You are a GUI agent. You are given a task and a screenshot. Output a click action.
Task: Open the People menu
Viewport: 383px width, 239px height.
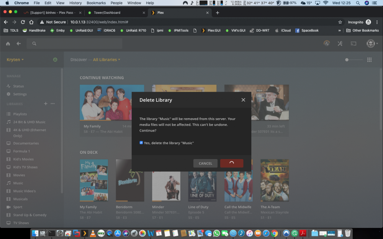[x=116, y=3]
